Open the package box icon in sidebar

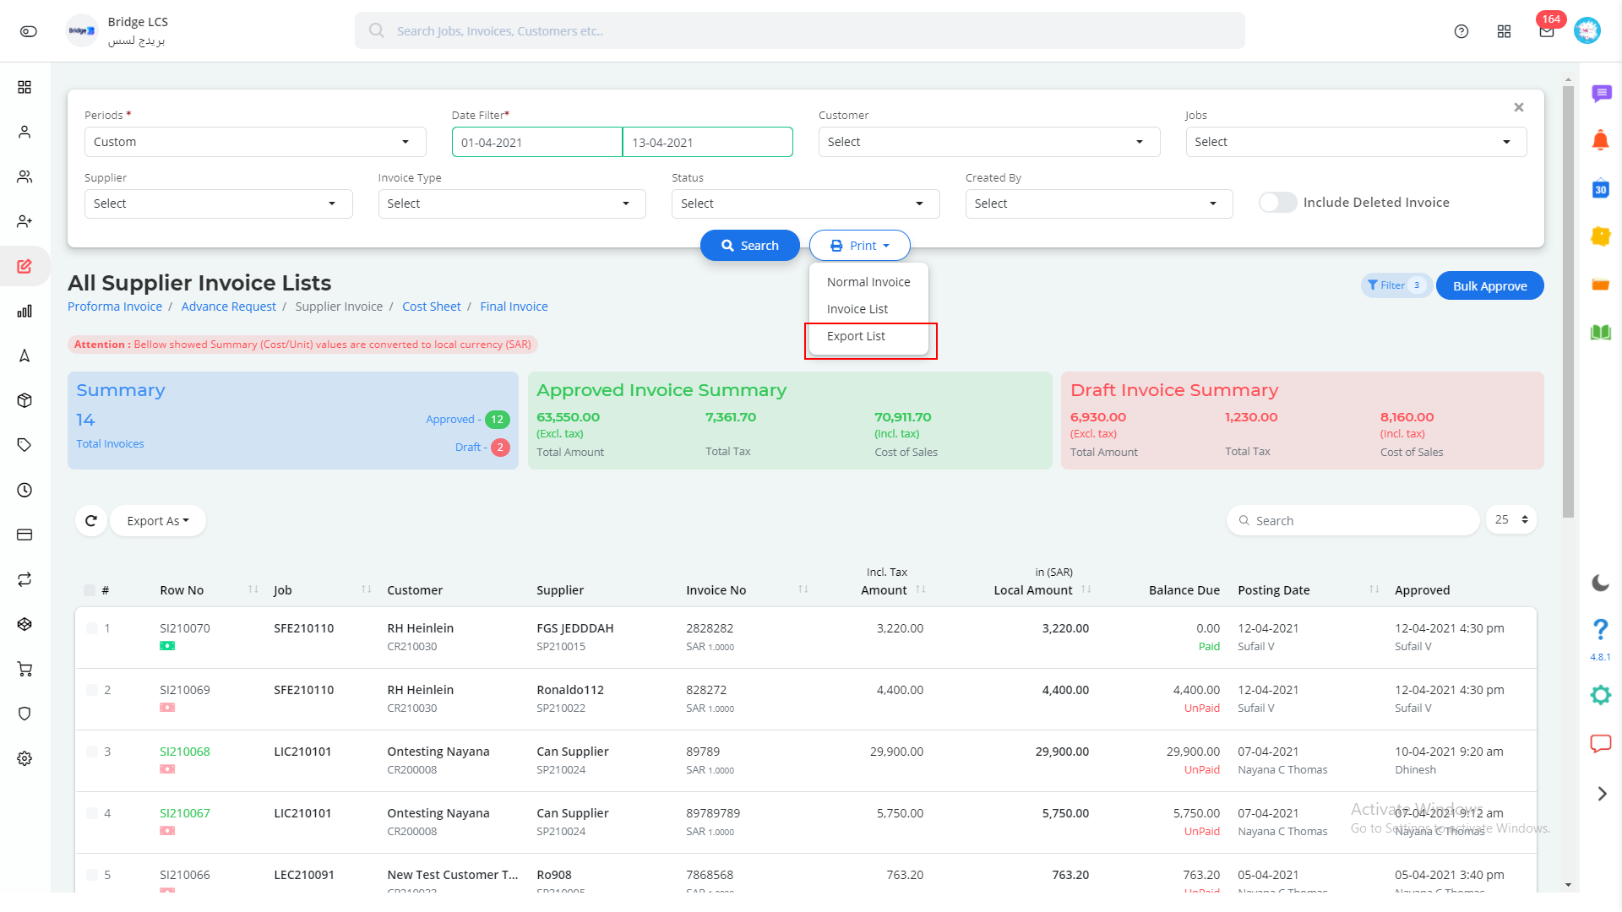[x=24, y=400]
